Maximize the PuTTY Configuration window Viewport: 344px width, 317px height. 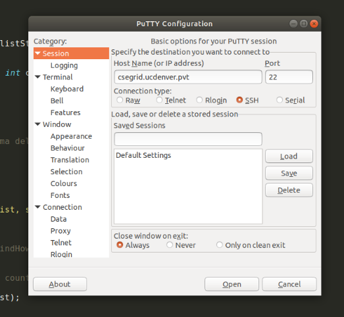tap(304, 24)
